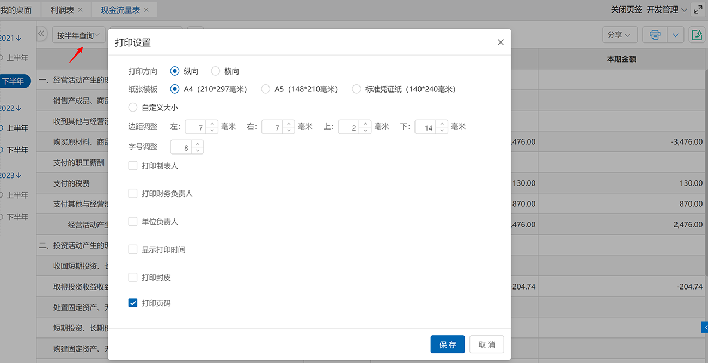Enable the 打印制表人 checkbox

[x=133, y=165]
